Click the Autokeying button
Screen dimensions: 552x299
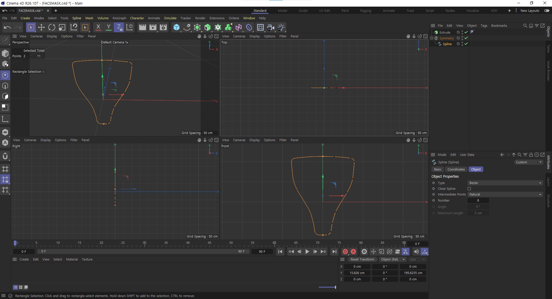coord(353,252)
